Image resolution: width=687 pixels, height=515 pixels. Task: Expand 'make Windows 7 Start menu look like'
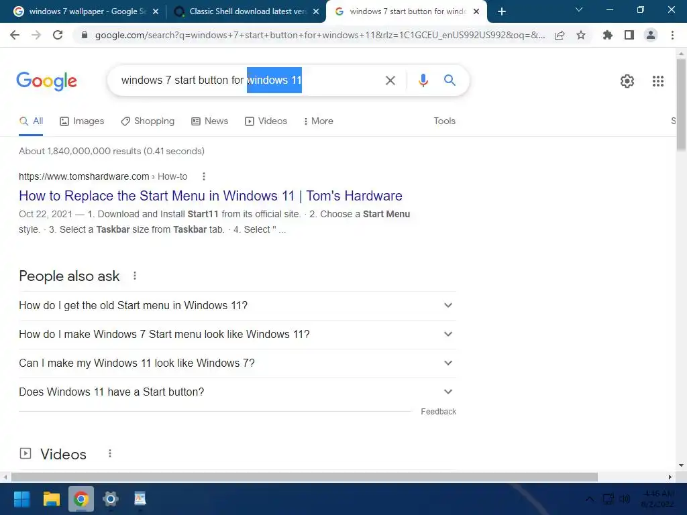tap(237, 334)
